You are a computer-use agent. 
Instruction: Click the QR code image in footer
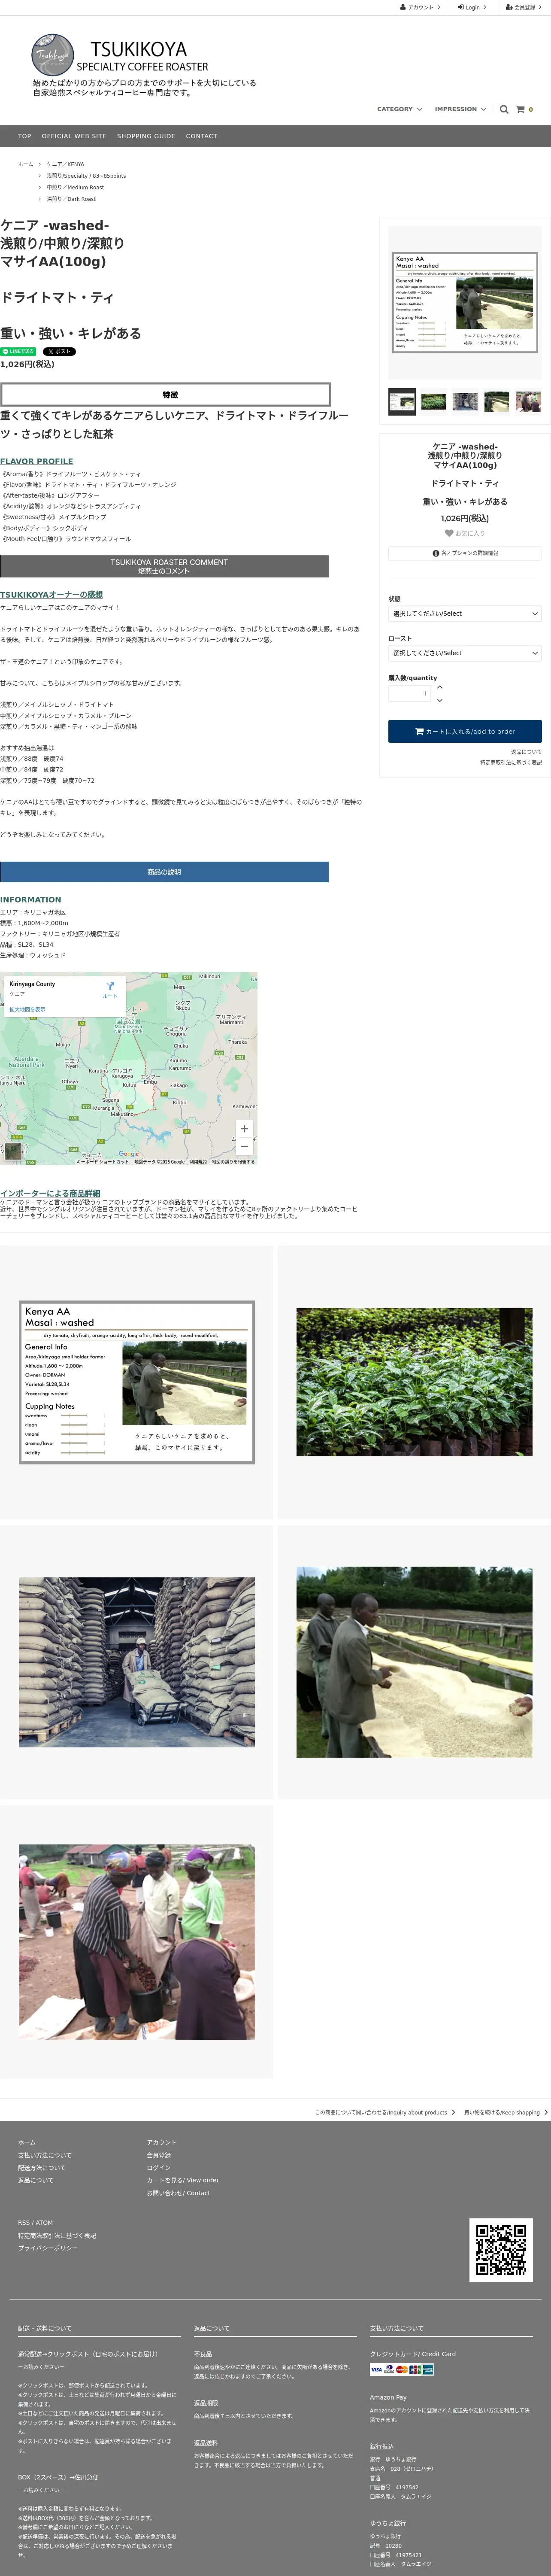(x=501, y=2250)
